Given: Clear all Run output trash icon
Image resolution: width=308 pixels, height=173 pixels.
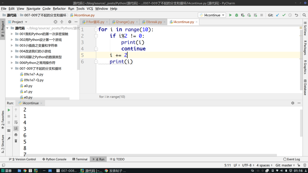Looking at the screenshot, I should point(16,141).
